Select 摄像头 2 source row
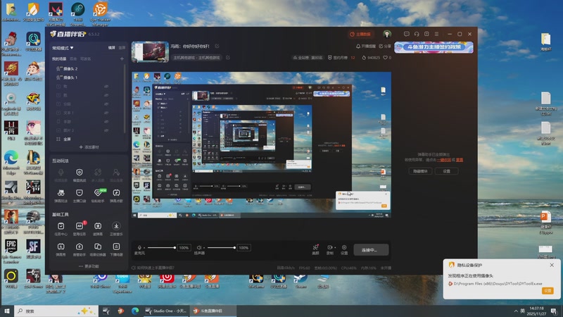563x317 pixels. [88, 68]
